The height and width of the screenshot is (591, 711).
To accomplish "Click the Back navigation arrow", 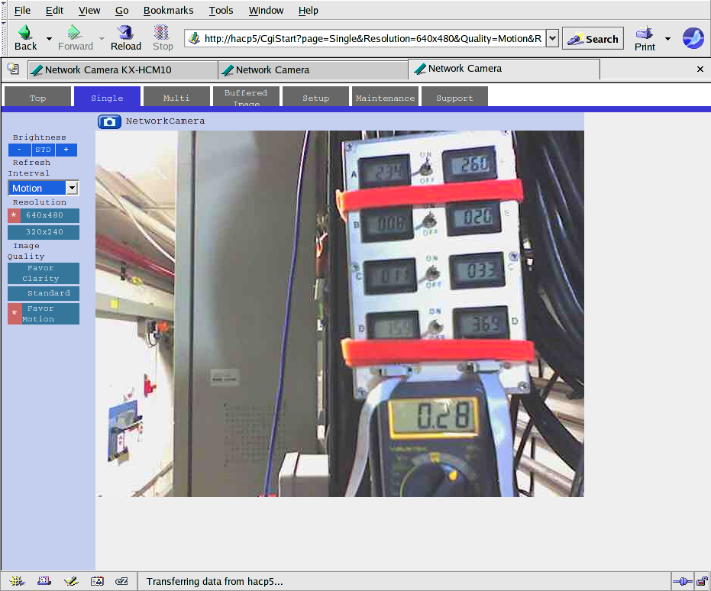I will click(25, 38).
